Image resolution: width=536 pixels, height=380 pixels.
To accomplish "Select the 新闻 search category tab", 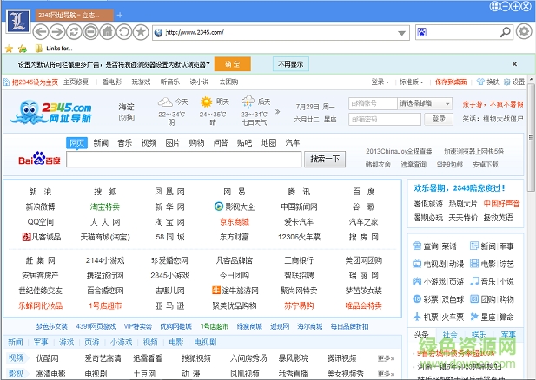I will [x=101, y=142].
